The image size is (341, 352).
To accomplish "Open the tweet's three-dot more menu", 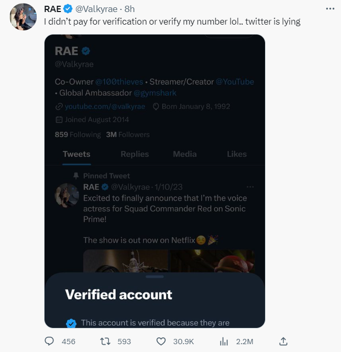I will tap(329, 9).
